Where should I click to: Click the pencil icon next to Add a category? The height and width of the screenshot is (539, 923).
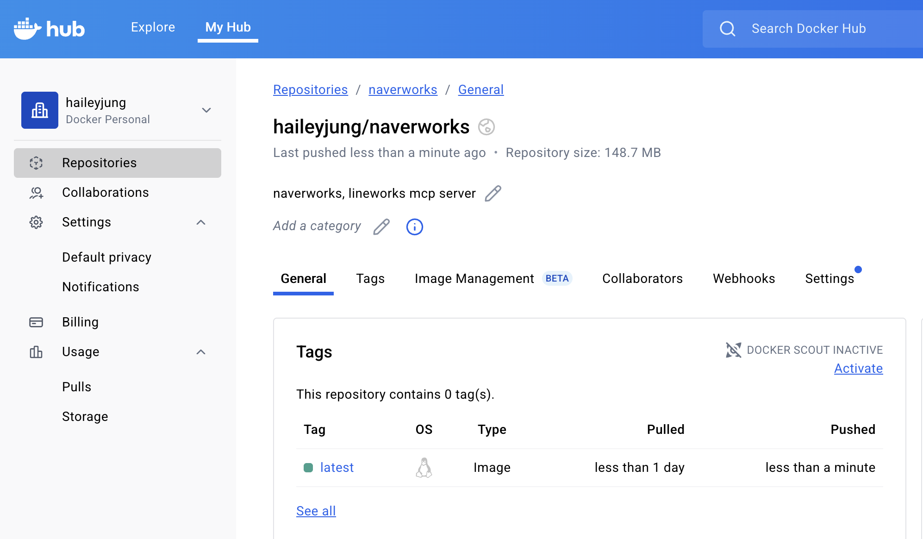[381, 226]
